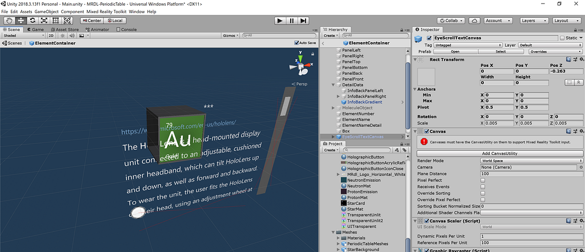The width and height of the screenshot is (585, 252).
Task: Enable Override Sorting checkbox
Action: [x=483, y=193]
